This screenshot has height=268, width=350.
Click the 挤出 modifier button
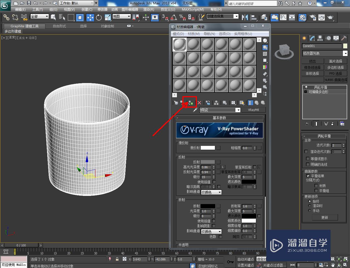point(313,61)
